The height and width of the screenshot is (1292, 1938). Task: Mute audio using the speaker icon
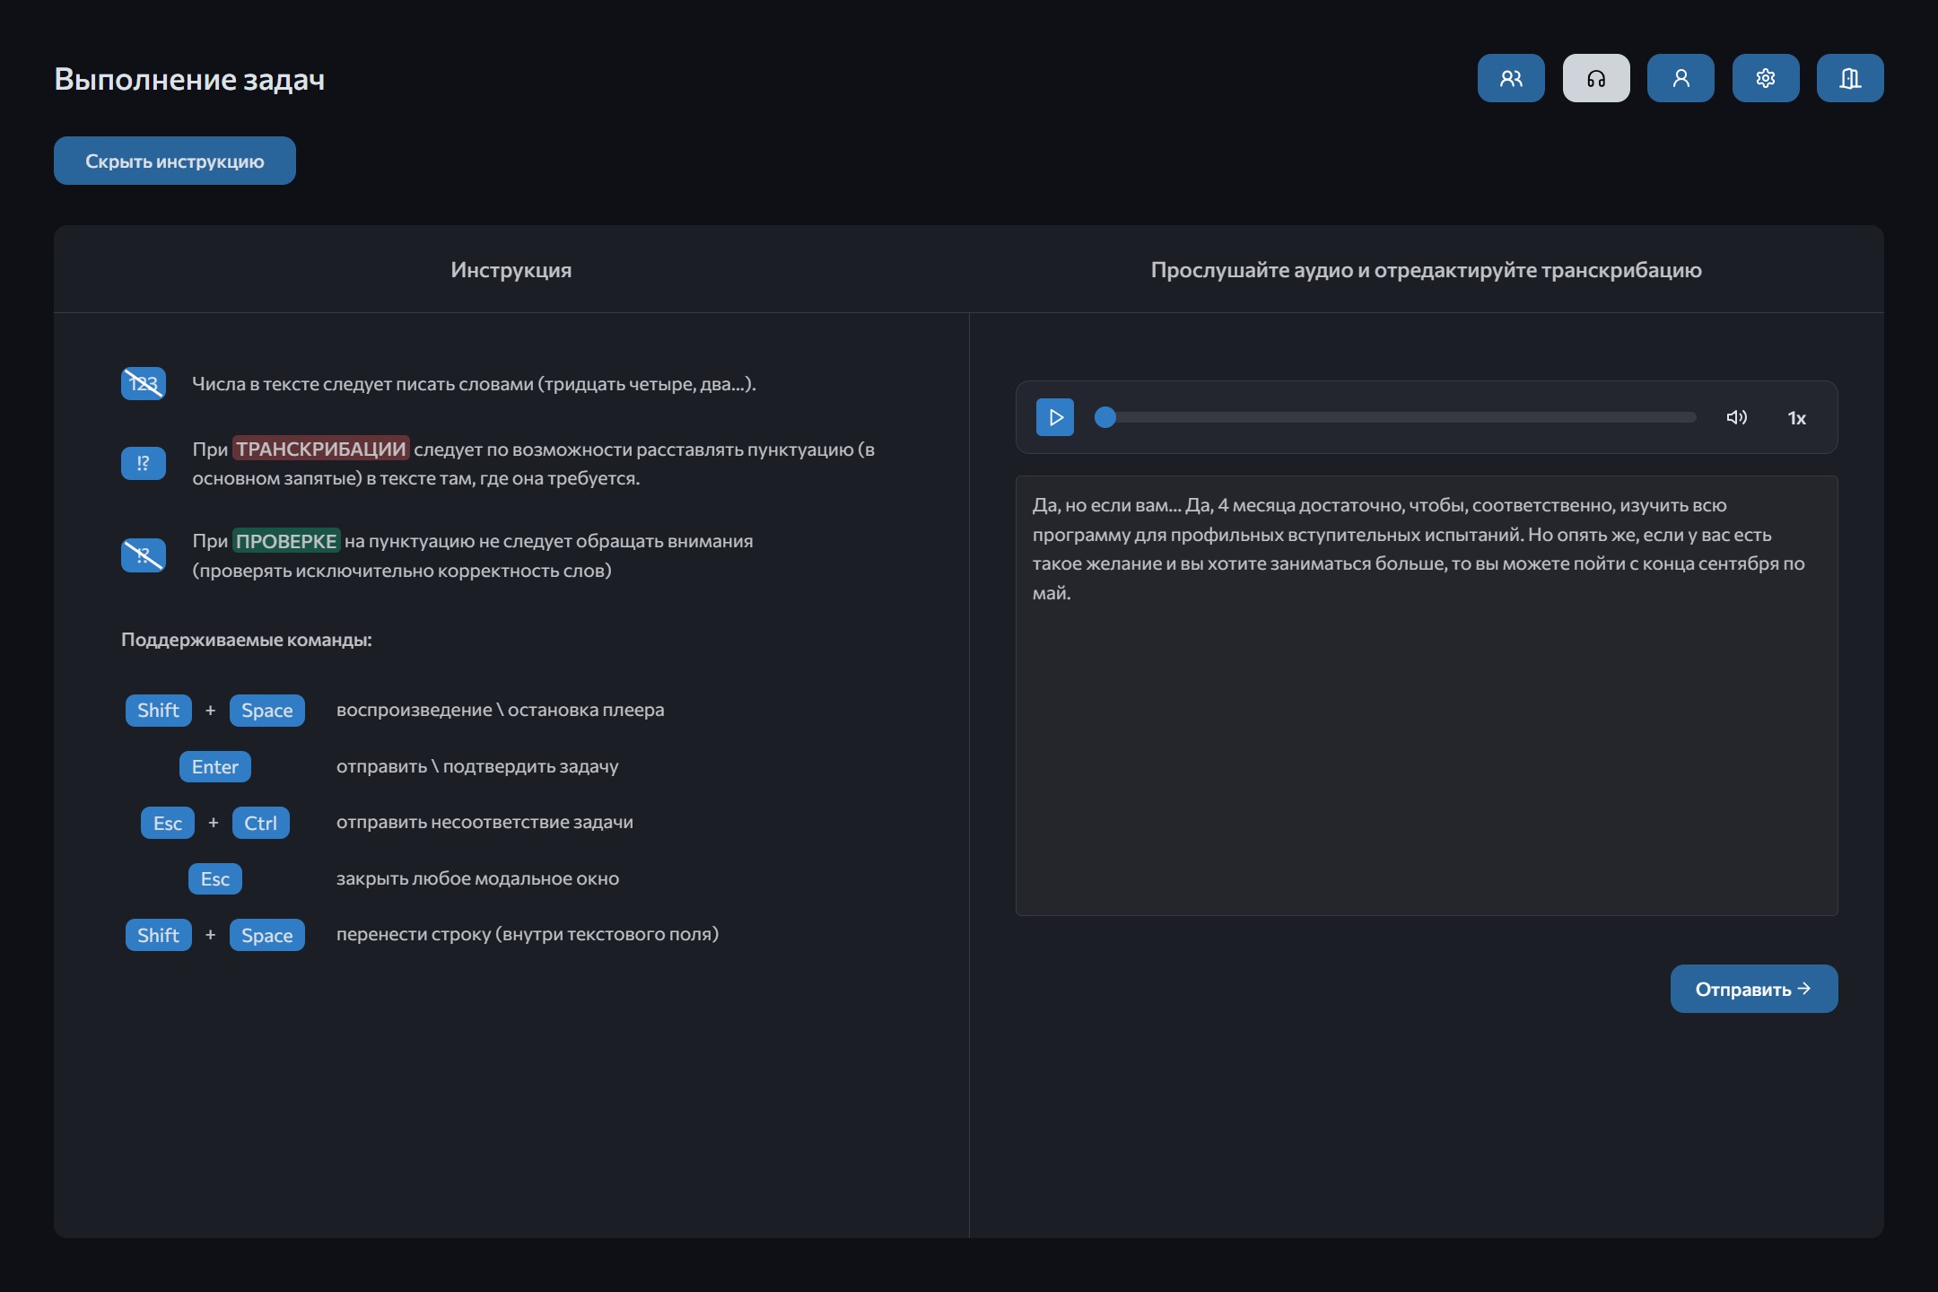1736,417
